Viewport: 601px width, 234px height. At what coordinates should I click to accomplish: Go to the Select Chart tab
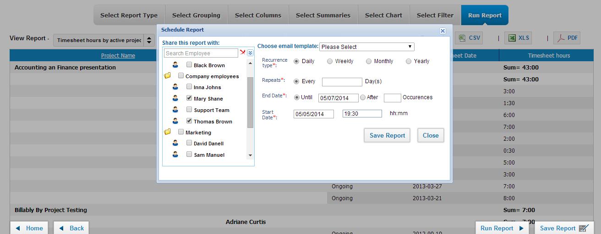point(384,15)
